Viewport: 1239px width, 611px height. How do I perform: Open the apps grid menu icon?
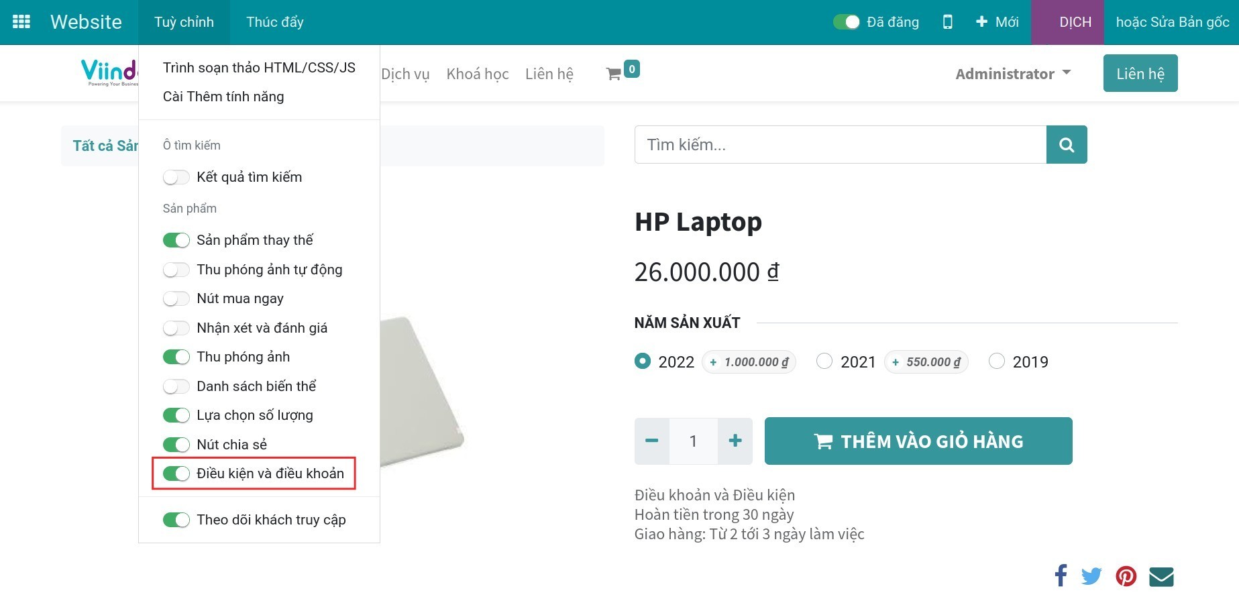point(21,21)
